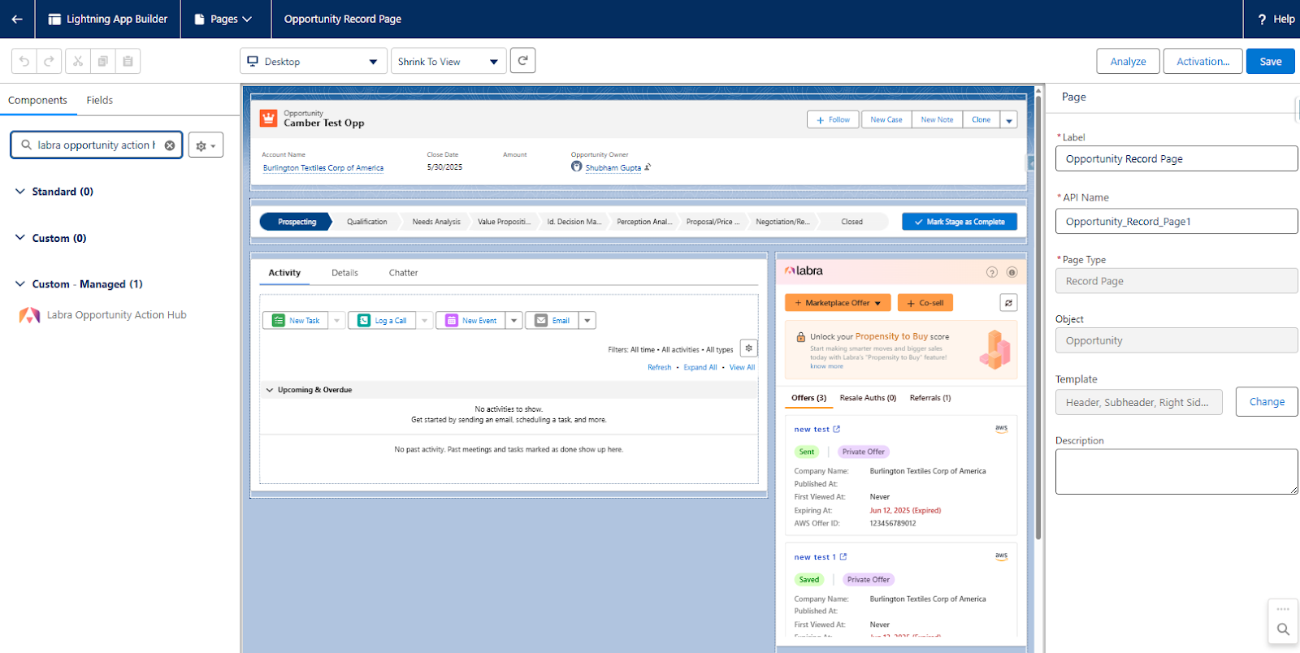Screen dimensions: 1300x653
Task: Collapse the Standard (0) section
Action: pos(20,192)
